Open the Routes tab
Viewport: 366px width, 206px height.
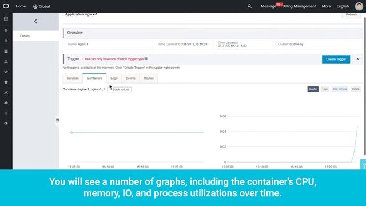(149, 78)
